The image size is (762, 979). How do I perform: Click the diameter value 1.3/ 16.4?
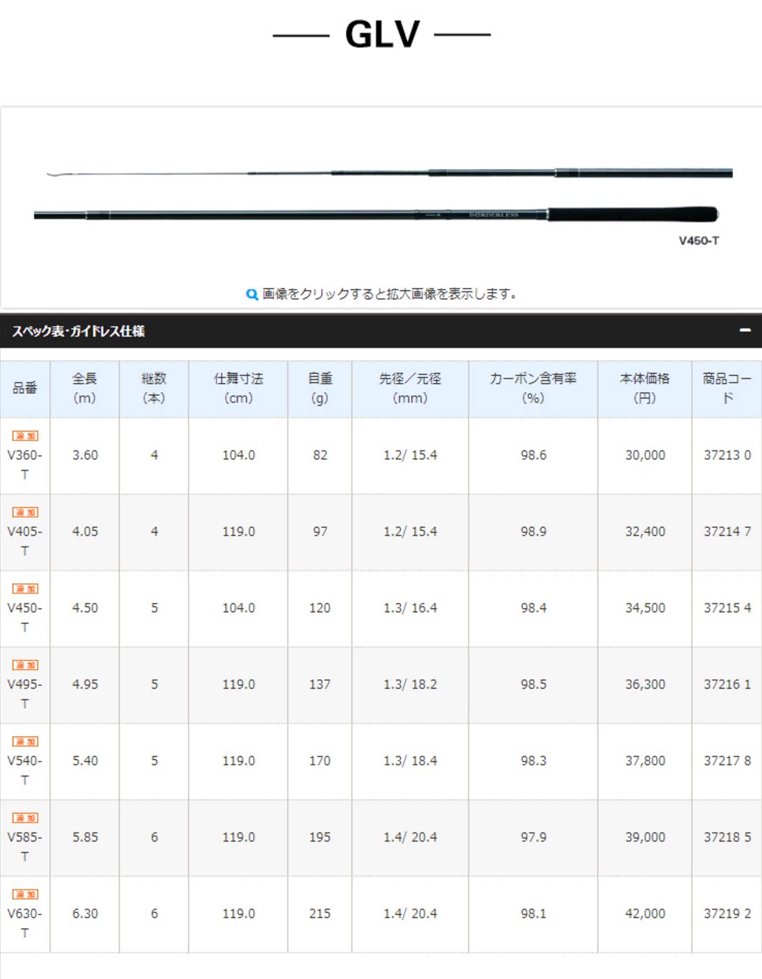point(410,608)
